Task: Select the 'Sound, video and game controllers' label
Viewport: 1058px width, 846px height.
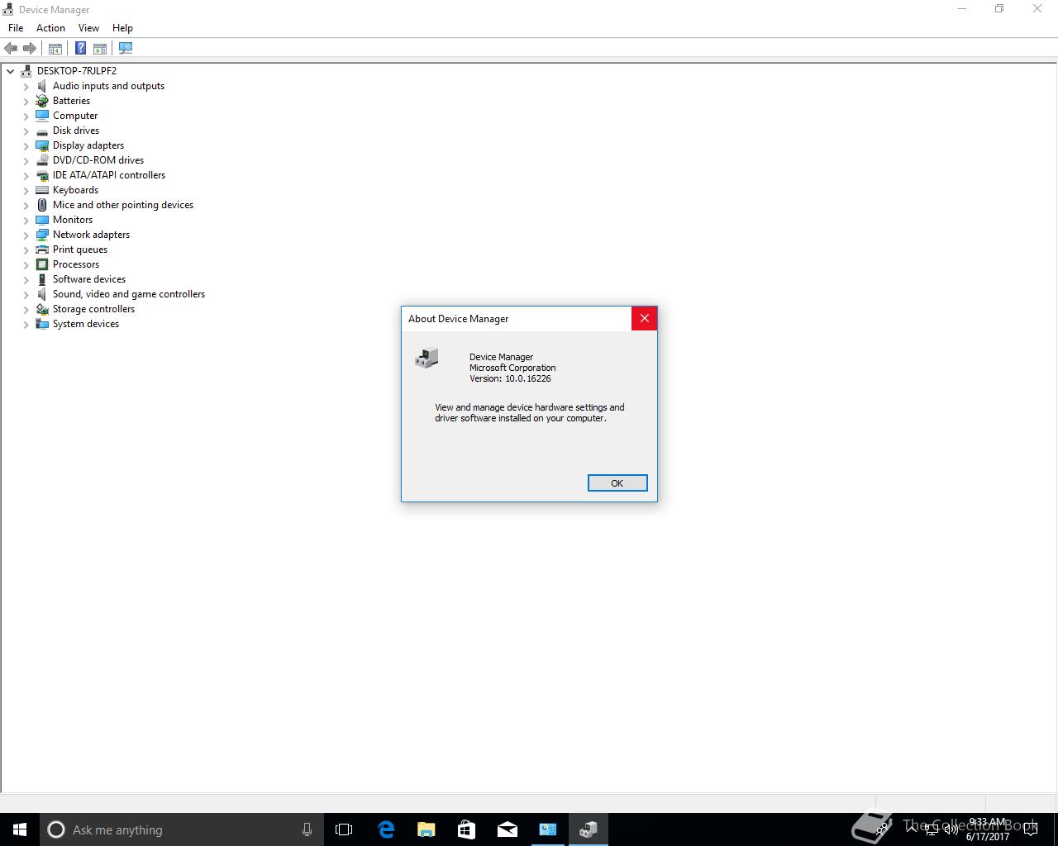Action: [x=129, y=294]
